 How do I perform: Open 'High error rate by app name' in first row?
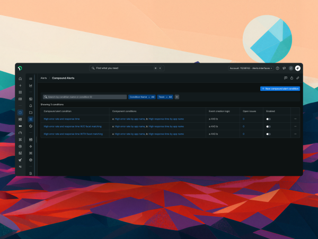click(x=130, y=119)
